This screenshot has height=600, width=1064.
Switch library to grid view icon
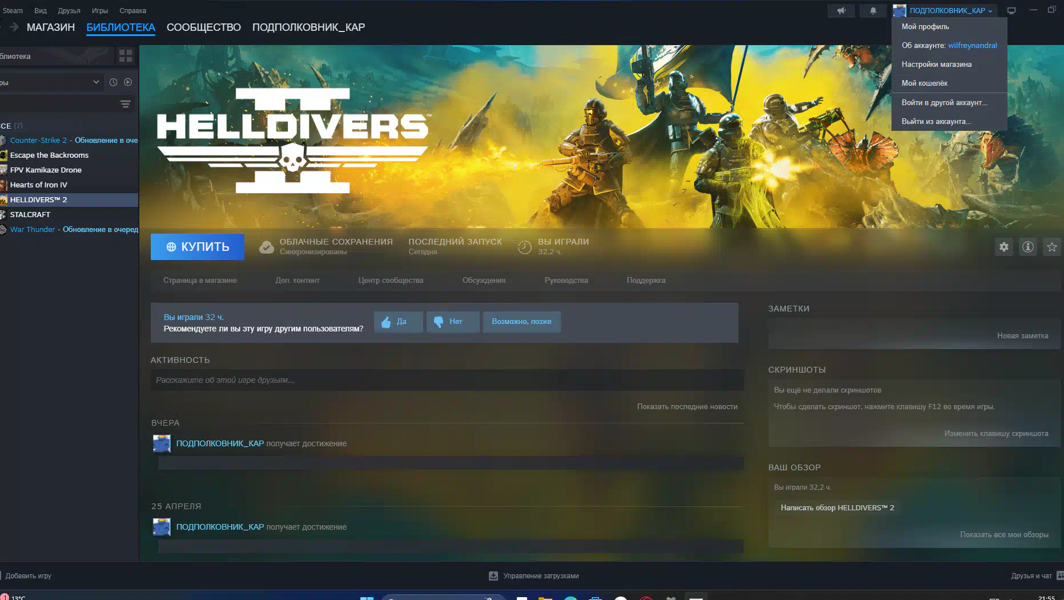coord(125,55)
